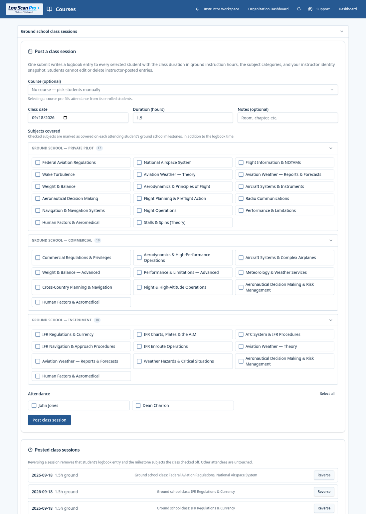
Task: Check Aircraft Systems & Instruments
Action: (x=241, y=186)
